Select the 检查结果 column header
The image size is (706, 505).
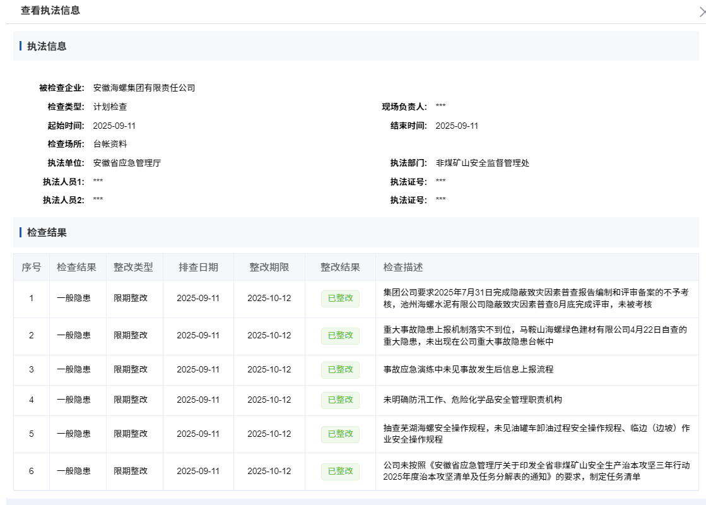[76, 267]
